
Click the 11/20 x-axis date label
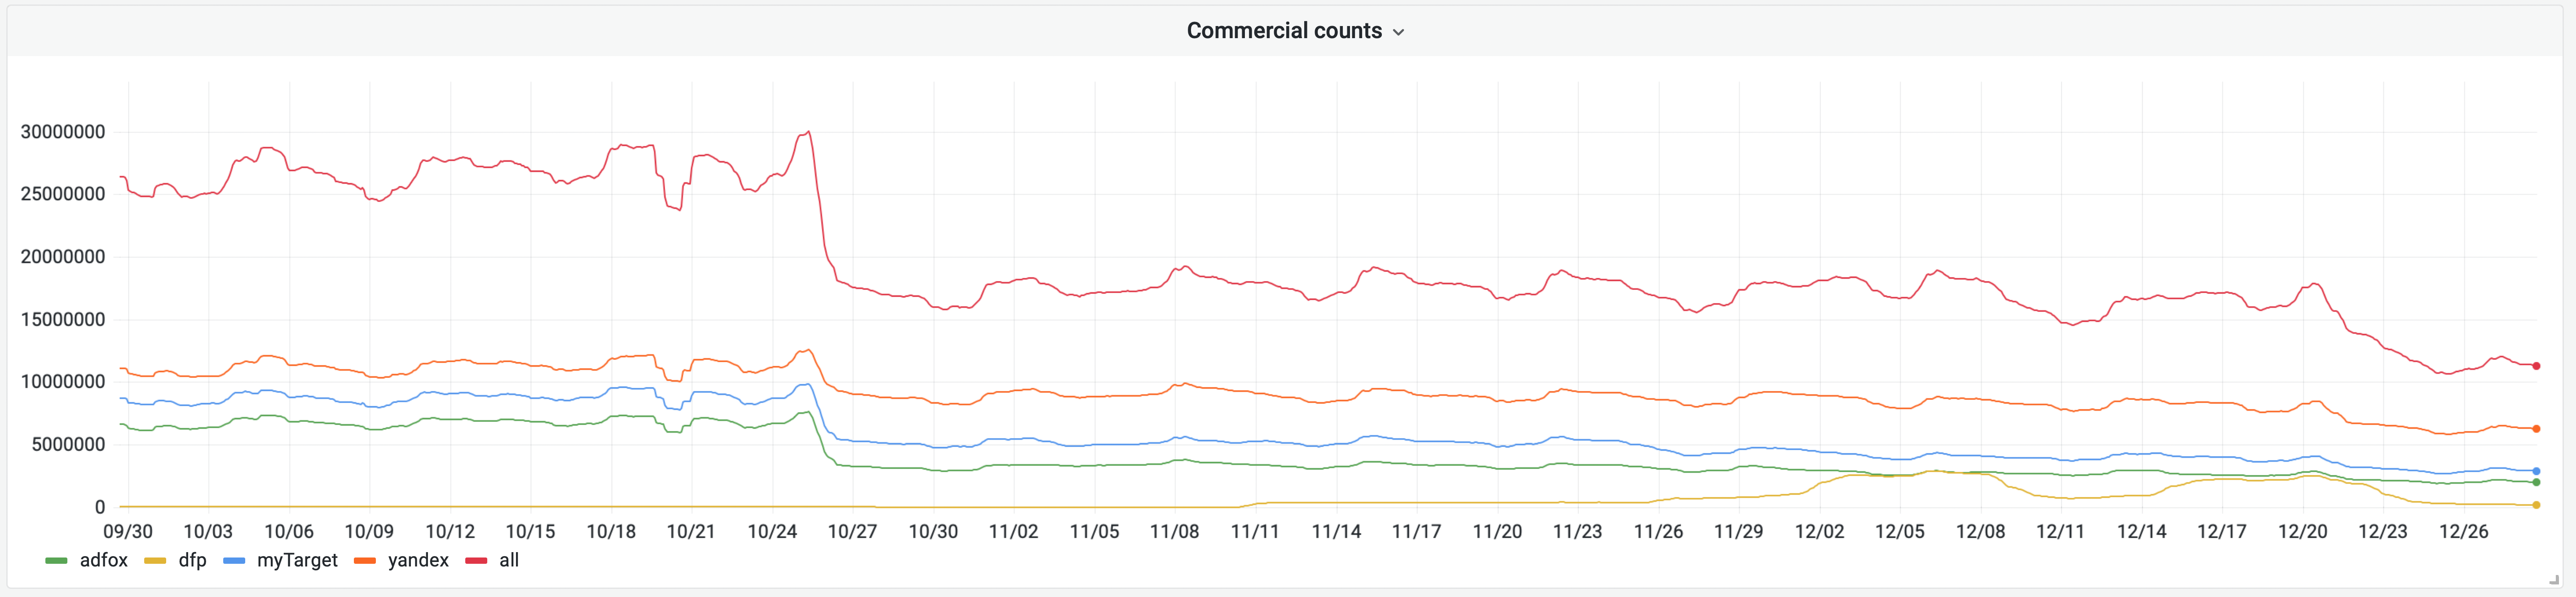1497,532
